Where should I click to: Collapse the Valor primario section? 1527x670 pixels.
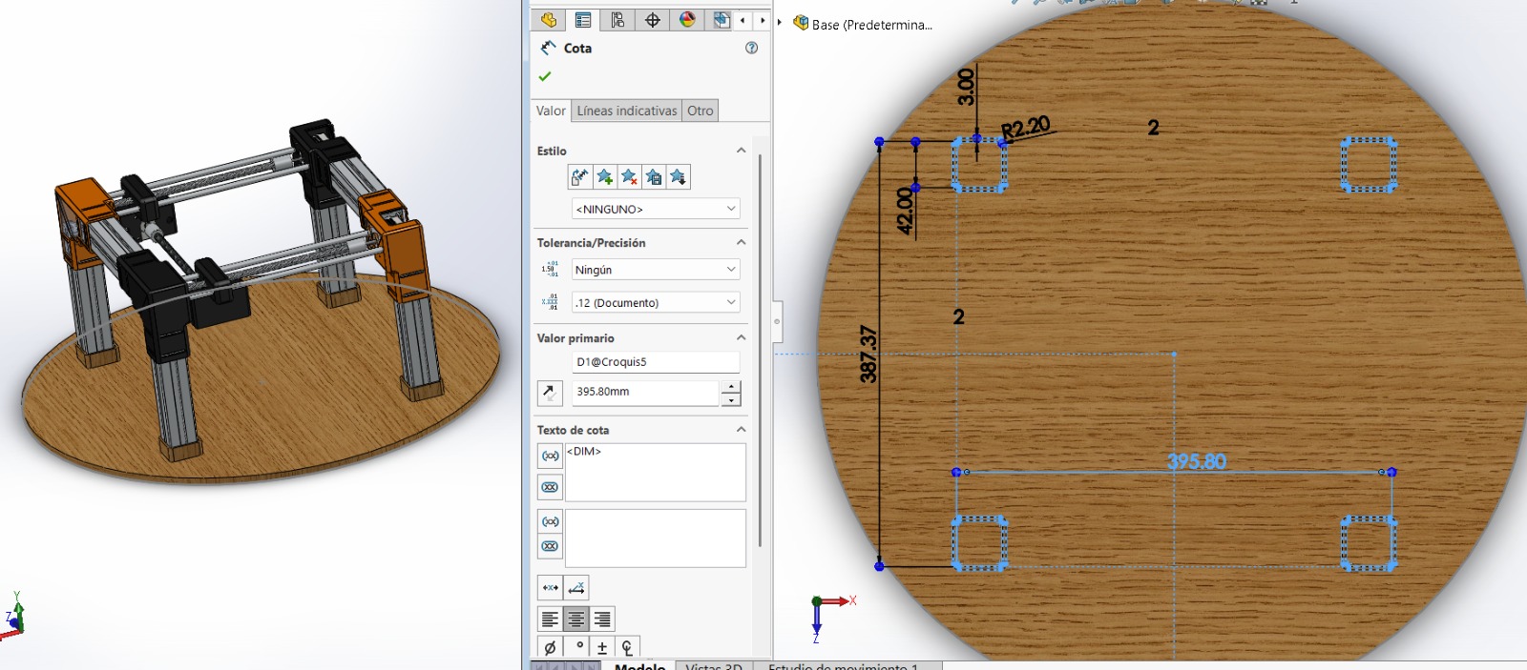tap(741, 338)
